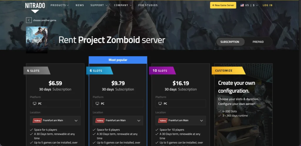Open the Products menu

point(59,5)
